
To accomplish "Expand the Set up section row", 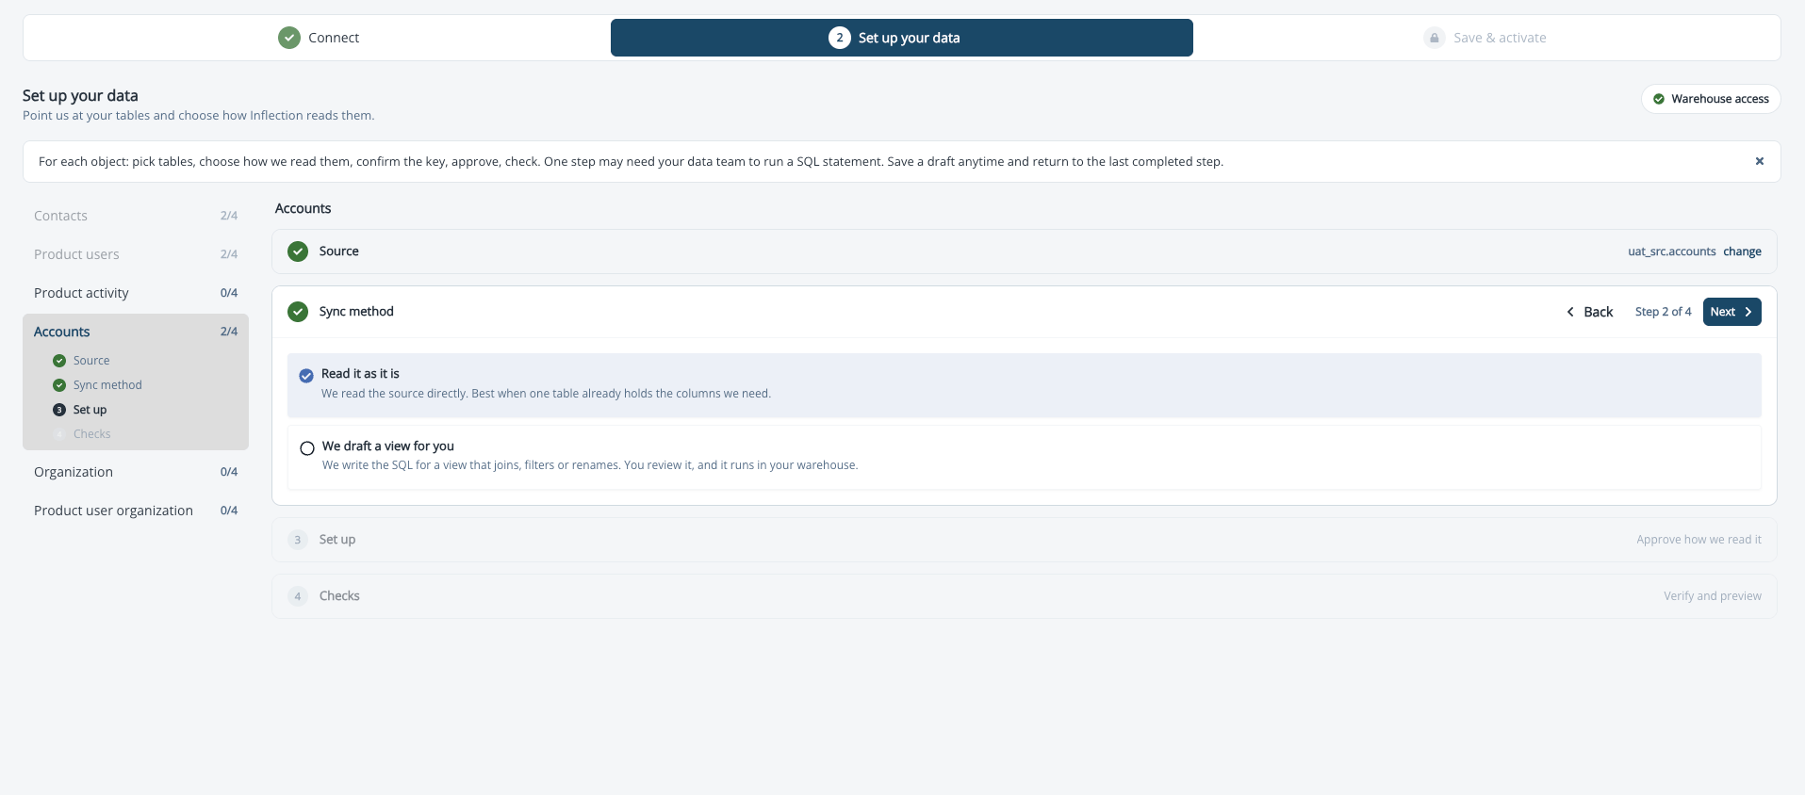I will click(x=1025, y=540).
